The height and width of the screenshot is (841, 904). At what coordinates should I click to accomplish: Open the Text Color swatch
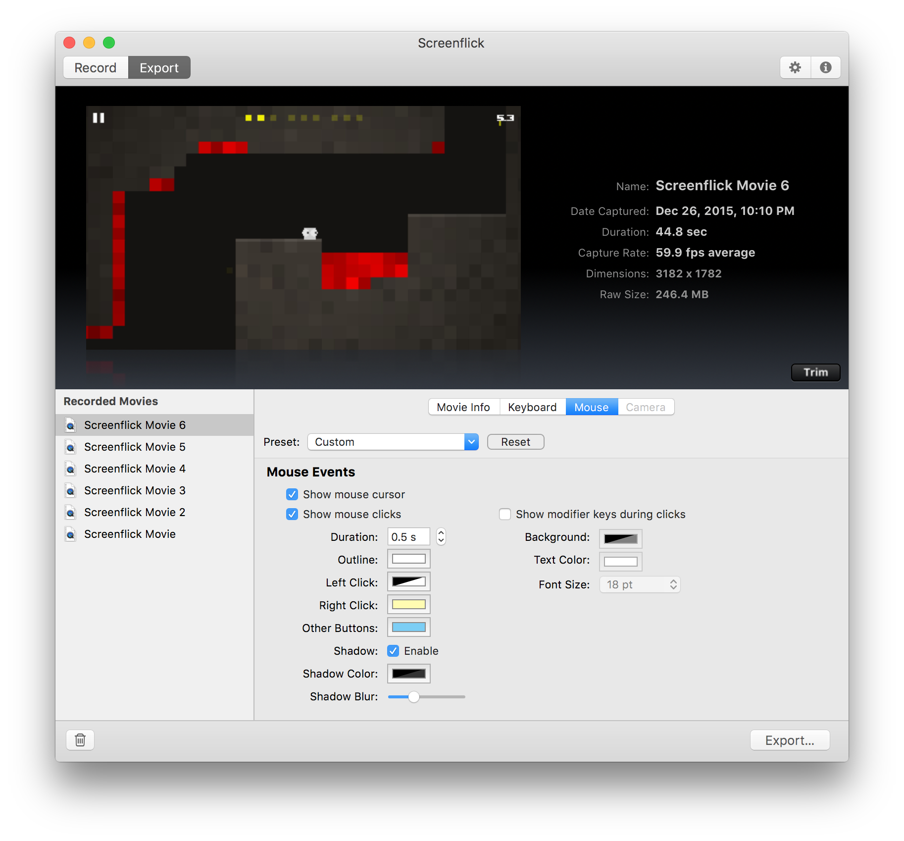pos(621,562)
